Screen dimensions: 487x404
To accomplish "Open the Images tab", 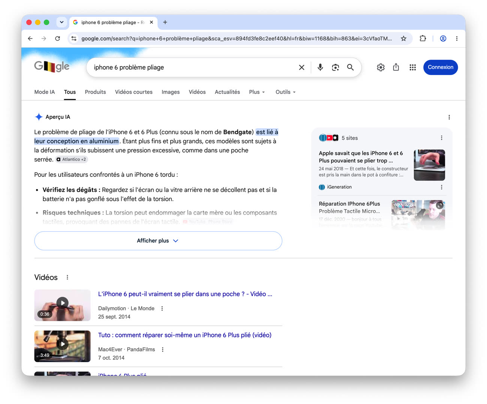I will (x=170, y=92).
